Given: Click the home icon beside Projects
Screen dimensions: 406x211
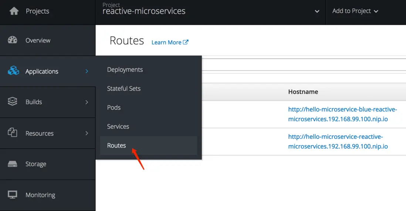Looking at the screenshot, I should point(14,11).
